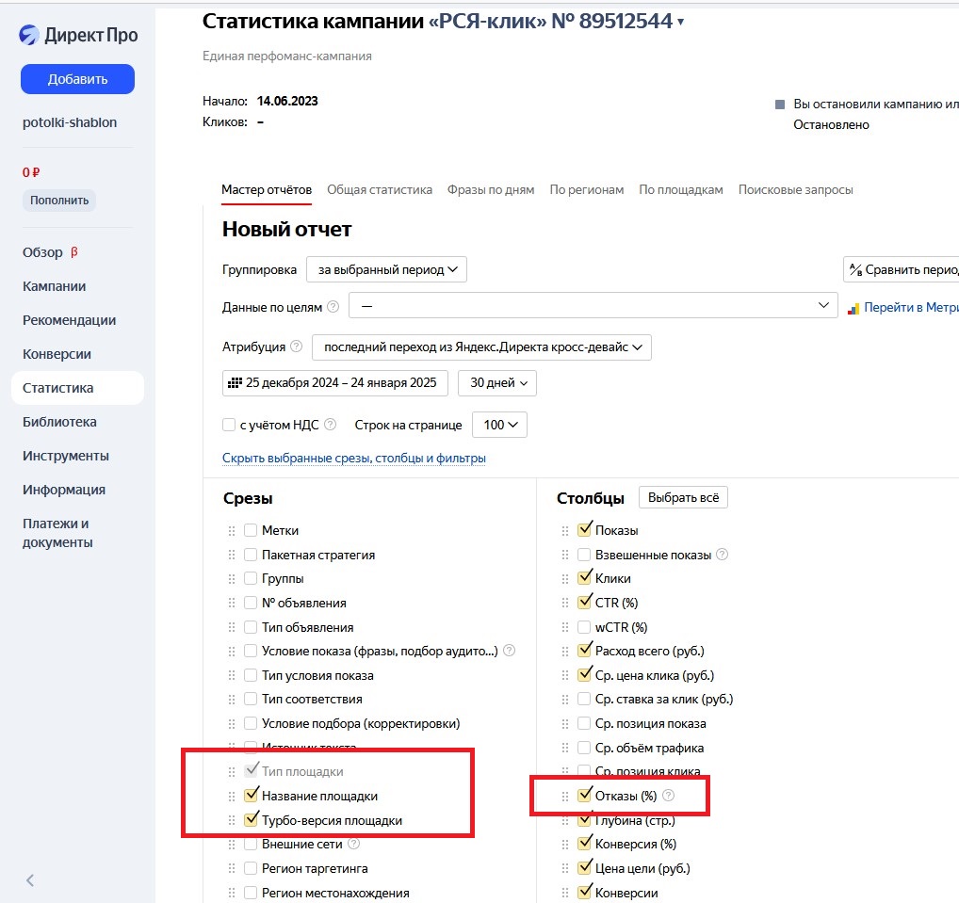This screenshot has height=903, width=959.
Task: Open the Строк на странице dropdown
Action: pos(499,425)
